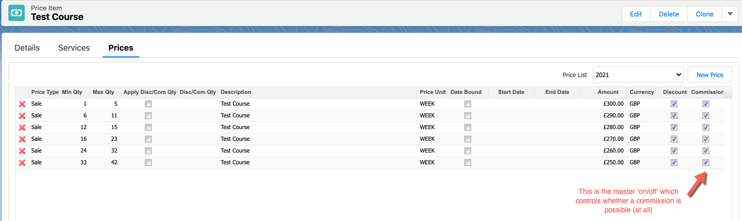Open the Services tab
Image resolution: width=742 pixels, height=221 pixels.
pyautogui.click(x=74, y=48)
